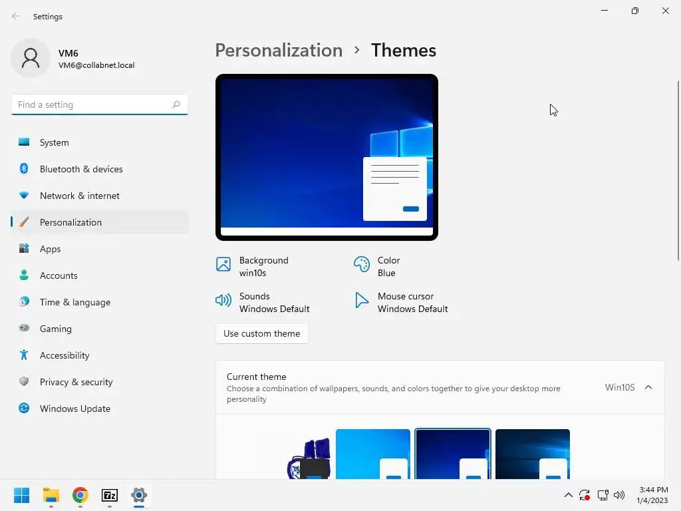The height and width of the screenshot is (511, 681).
Task: Show hidden tray icons chevron
Action: pyautogui.click(x=568, y=495)
